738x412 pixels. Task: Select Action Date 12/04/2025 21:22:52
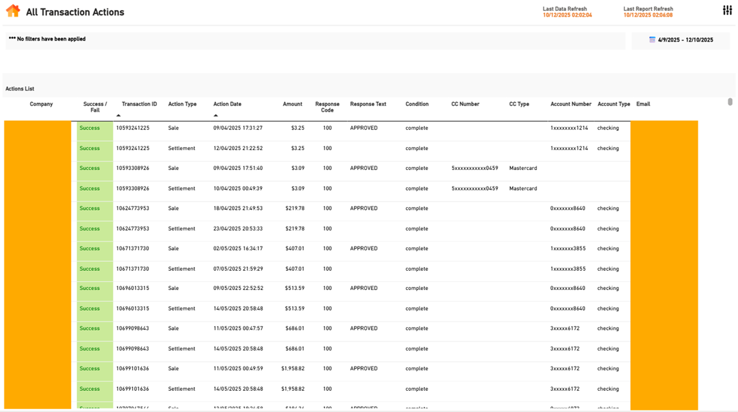click(238, 148)
